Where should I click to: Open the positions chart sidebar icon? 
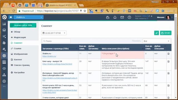tap(4, 24)
